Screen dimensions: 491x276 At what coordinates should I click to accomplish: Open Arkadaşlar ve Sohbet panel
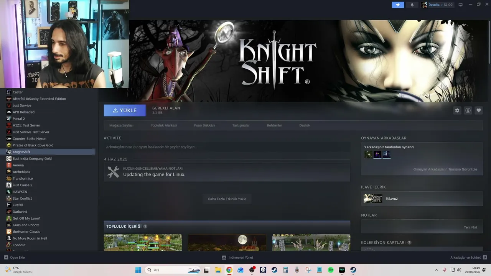click(x=468, y=258)
